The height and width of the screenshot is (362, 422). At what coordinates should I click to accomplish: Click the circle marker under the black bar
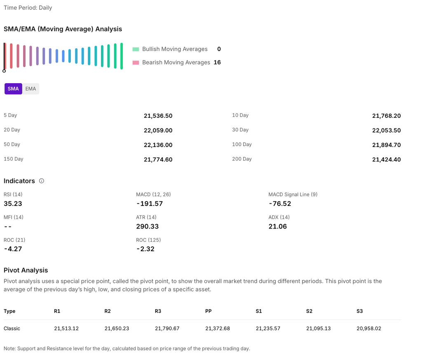click(x=4, y=71)
